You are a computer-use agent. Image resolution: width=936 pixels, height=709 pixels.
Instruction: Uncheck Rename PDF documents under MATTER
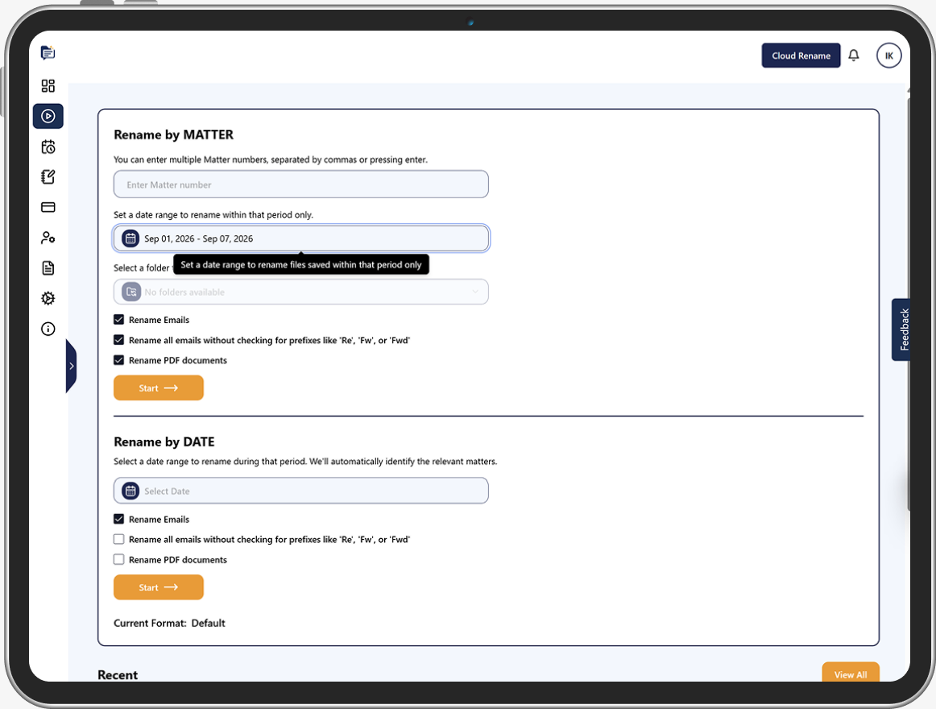(118, 360)
